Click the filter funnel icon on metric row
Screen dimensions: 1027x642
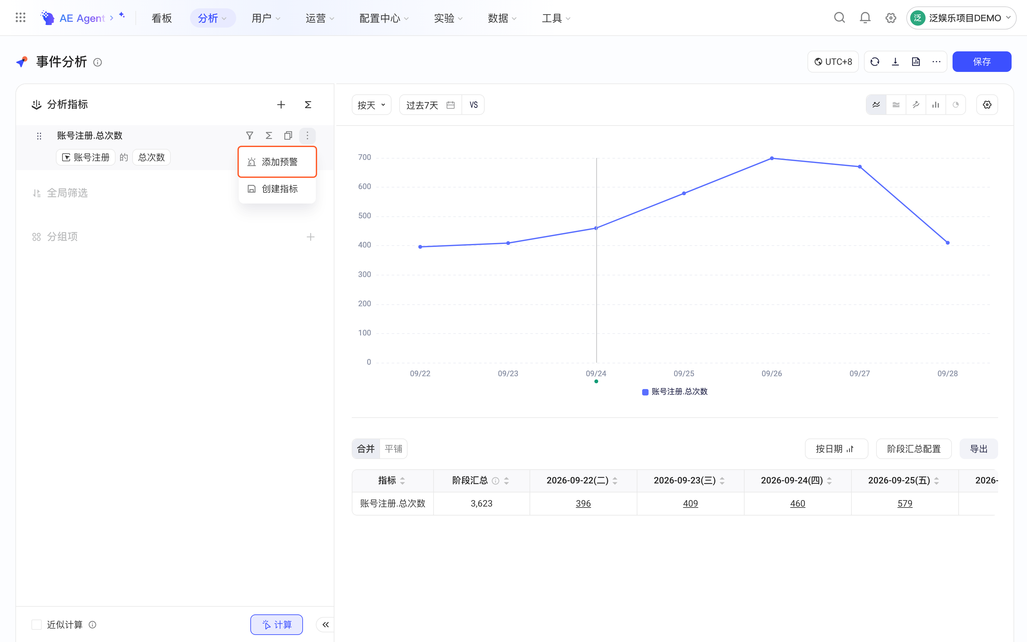(250, 135)
